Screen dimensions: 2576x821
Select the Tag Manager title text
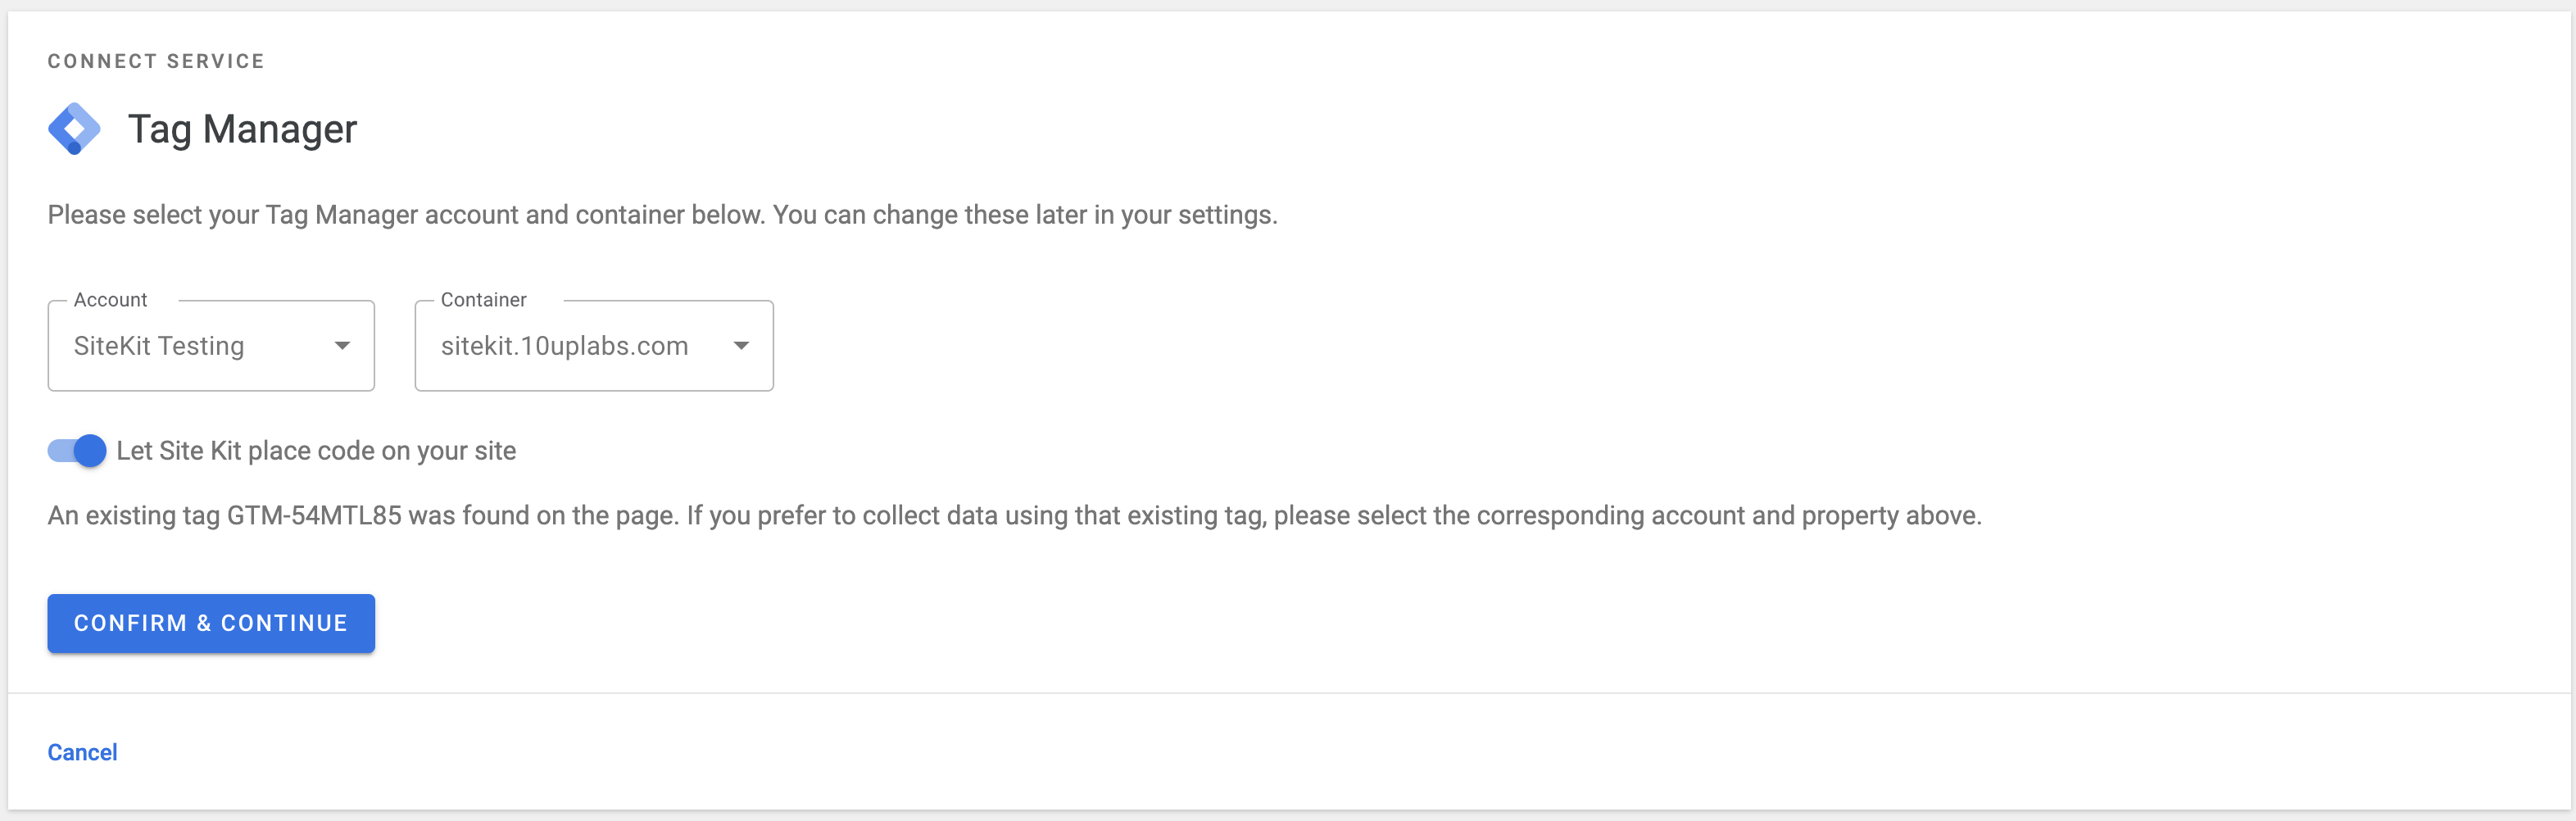(242, 128)
